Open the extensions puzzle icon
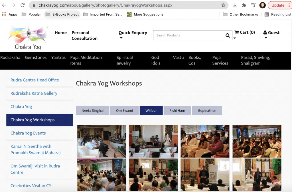The height and width of the screenshot is (192, 292). (x=244, y=5)
